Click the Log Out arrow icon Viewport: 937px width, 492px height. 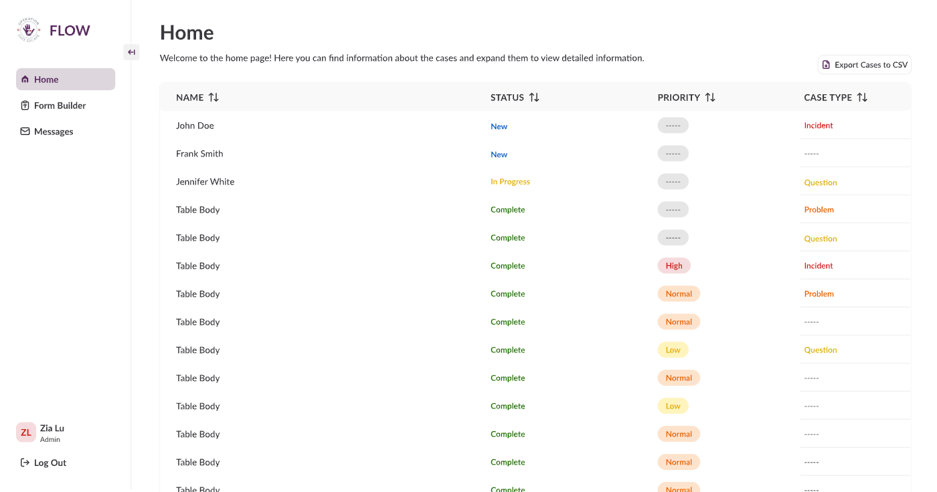click(x=25, y=463)
